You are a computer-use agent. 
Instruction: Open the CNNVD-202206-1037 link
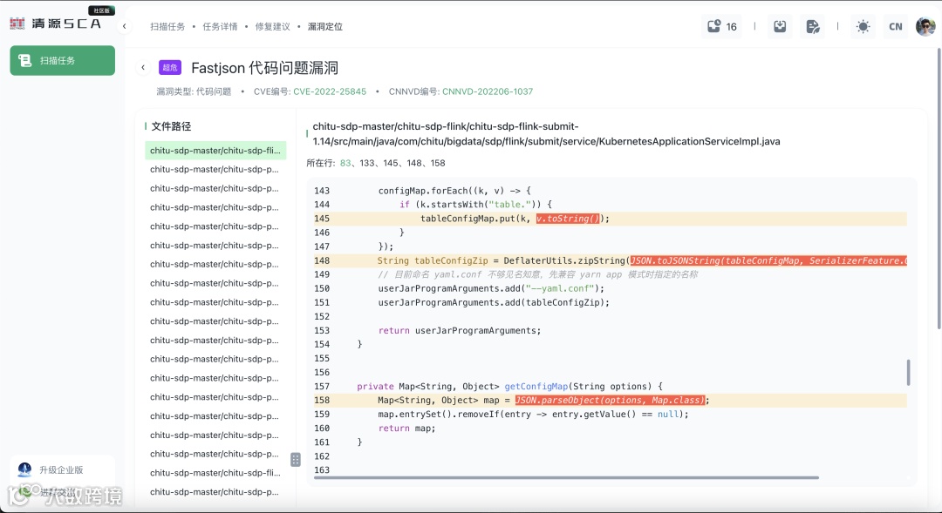point(488,91)
